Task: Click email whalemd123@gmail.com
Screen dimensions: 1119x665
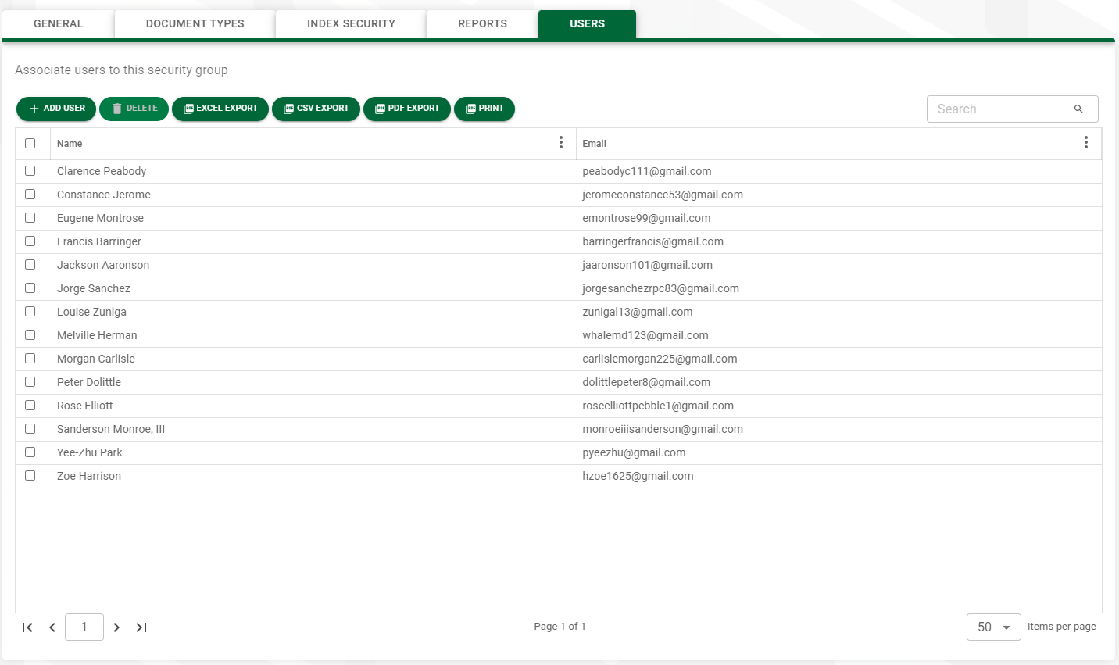Action: [645, 335]
